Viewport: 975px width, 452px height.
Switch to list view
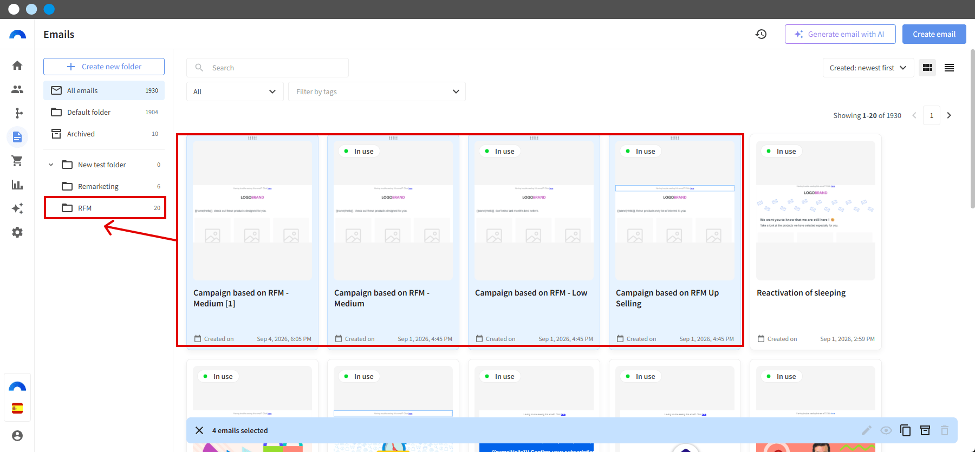pos(949,68)
